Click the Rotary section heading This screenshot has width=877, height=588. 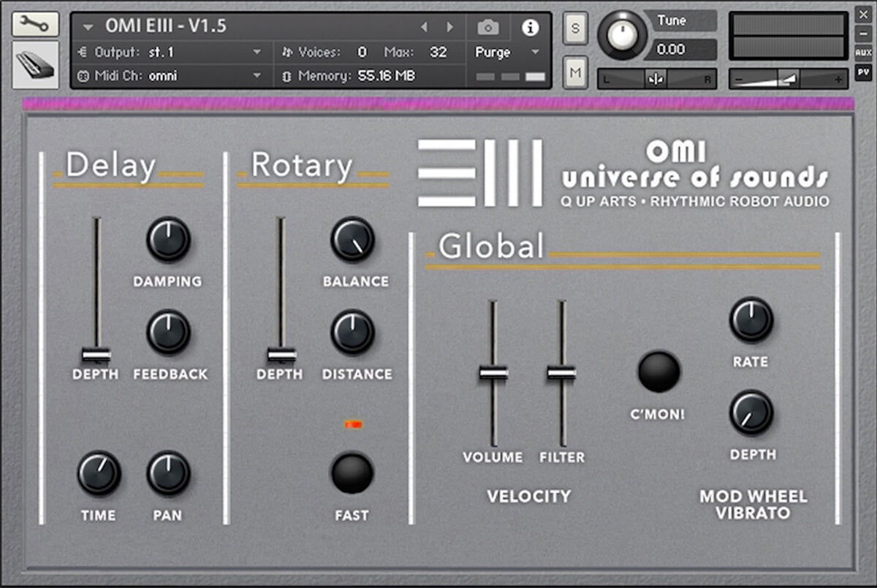[301, 166]
